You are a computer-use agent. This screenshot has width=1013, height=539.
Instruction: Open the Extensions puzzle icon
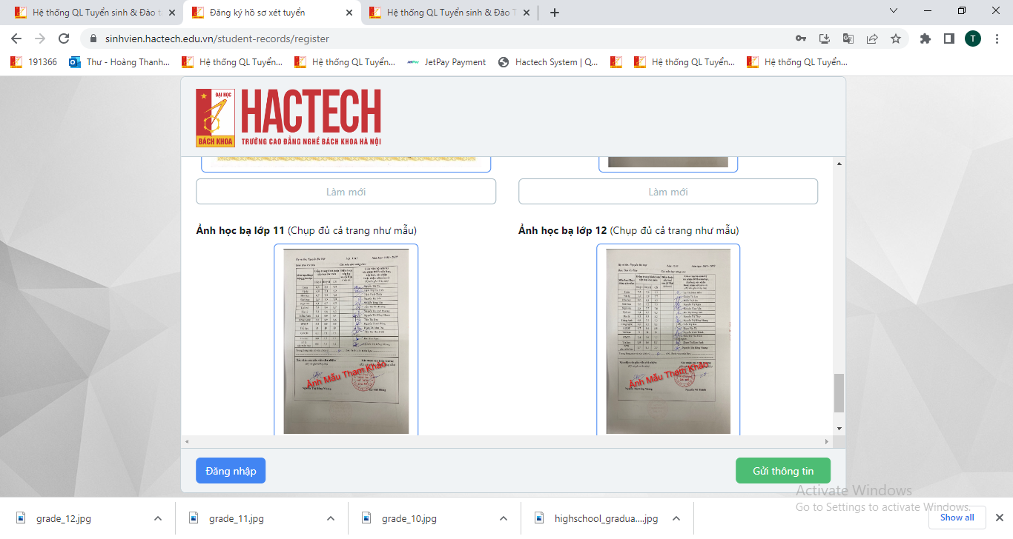click(x=925, y=38)
